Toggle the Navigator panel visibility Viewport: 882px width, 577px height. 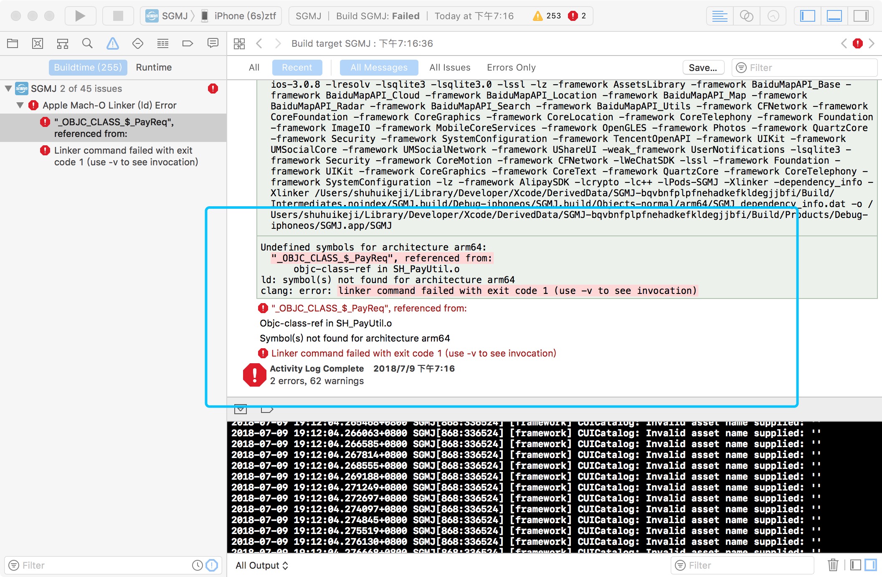[x=807, y=16]
